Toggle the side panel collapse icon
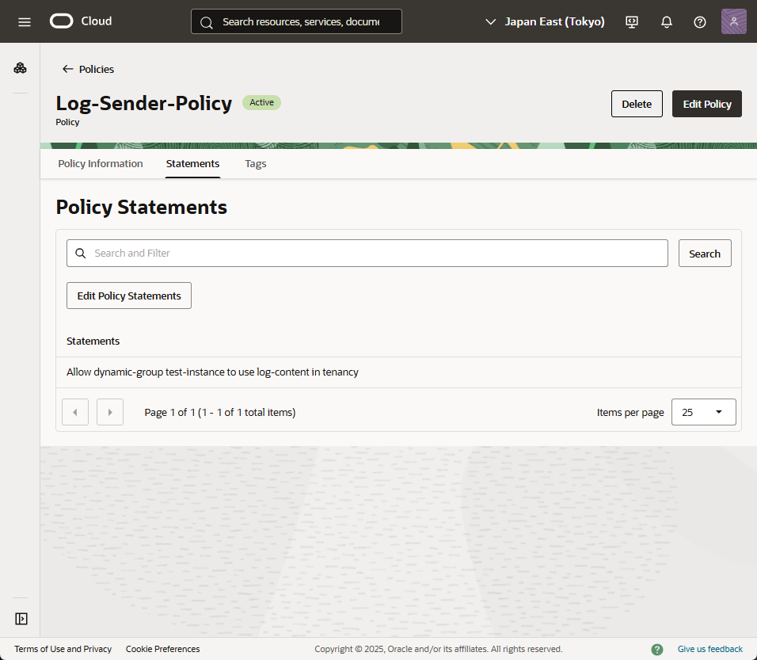Image resolution: width=757 pixels, height=660 pixels. pos(21,619)
